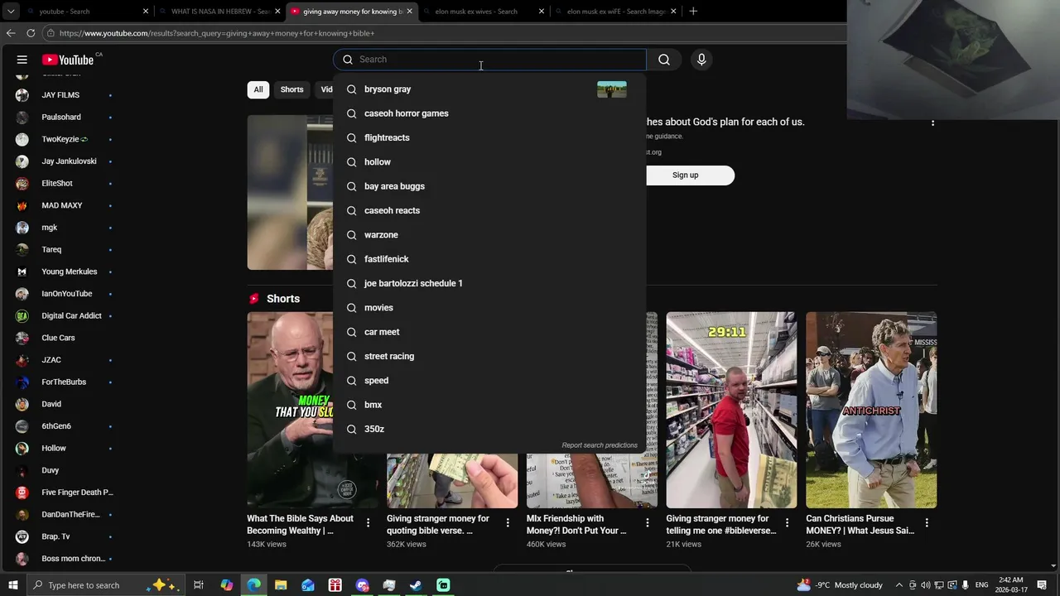Close the 'youtube - Search' tab

click(146, 12)
